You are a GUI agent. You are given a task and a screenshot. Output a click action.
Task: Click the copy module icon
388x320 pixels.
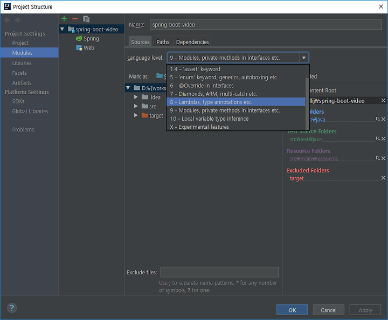tap(86, 19)
